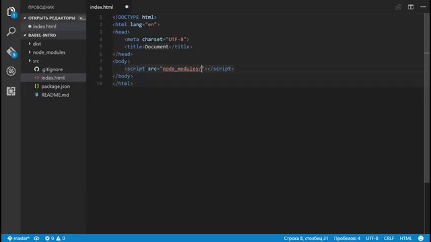Image resolution: width=431 pixels, height=242 pixels.
Task: Open the Debug view icon
Action: tap(11, 71)
